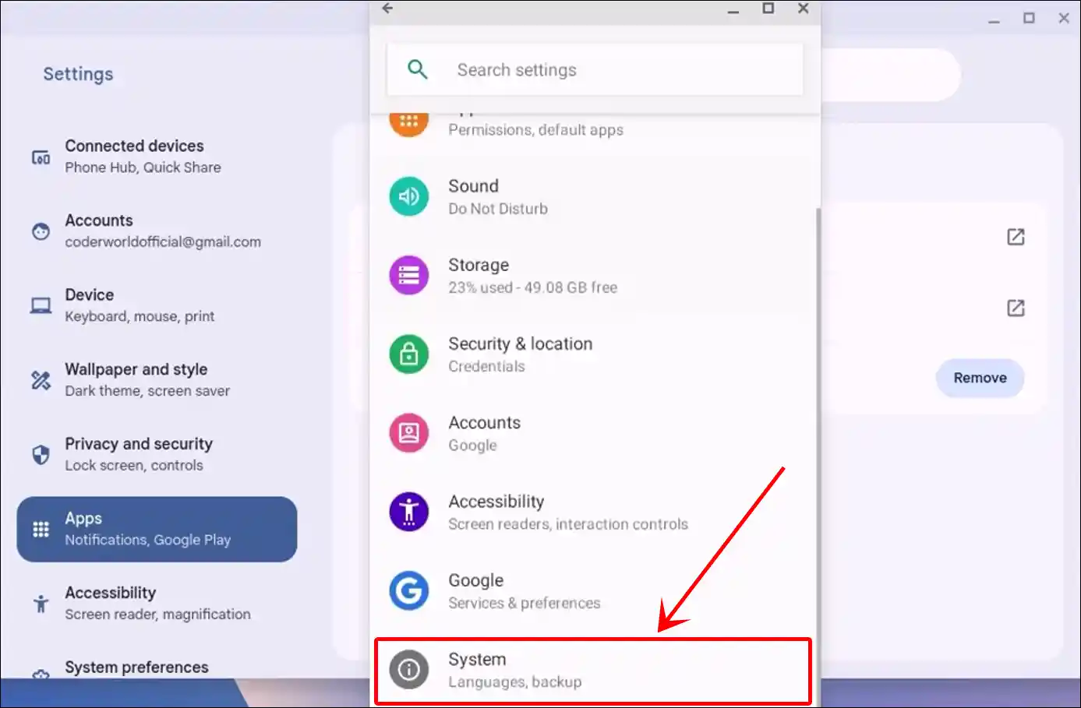Maximize the ChromeOS Settings window behind
The width and height of the screenshot is (1081, 708).
[x=1029, y=18]
